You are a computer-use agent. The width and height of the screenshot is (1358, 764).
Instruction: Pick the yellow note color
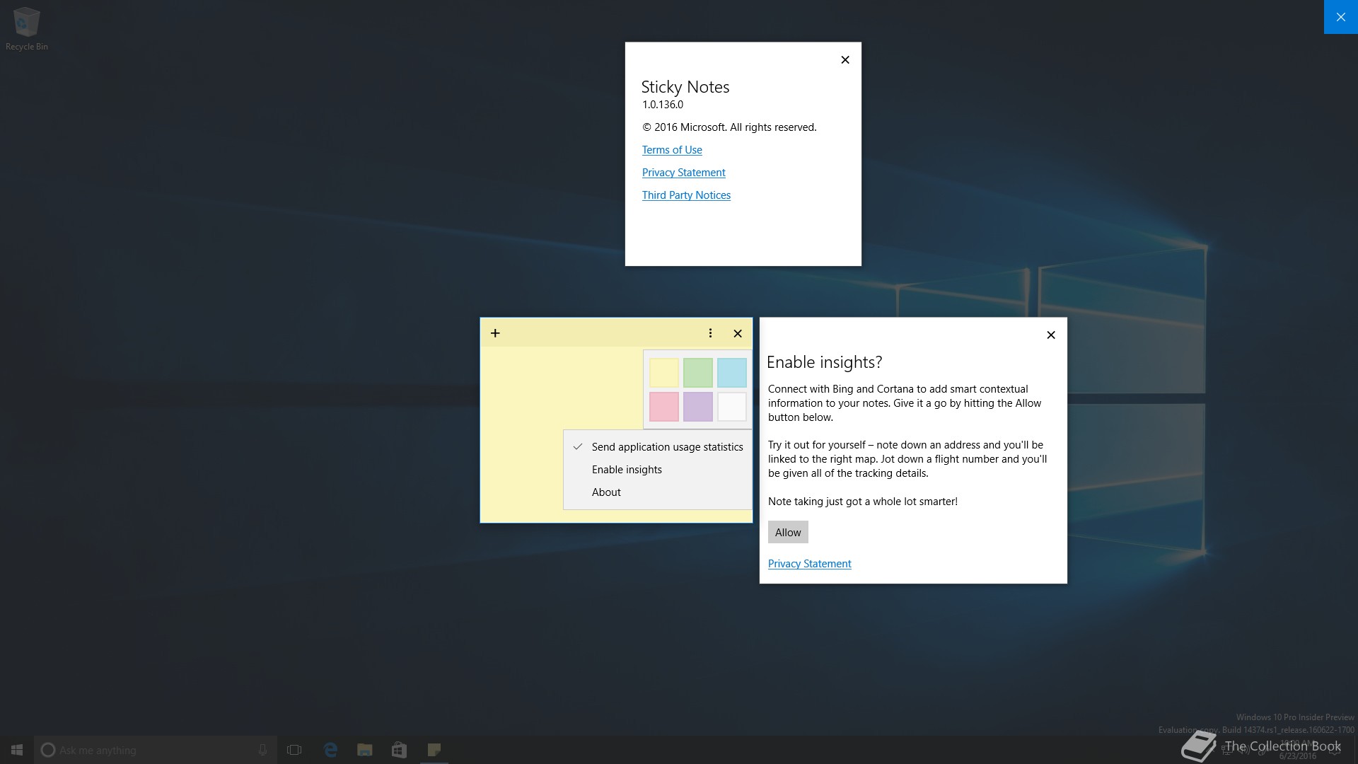tap(664, 373)
